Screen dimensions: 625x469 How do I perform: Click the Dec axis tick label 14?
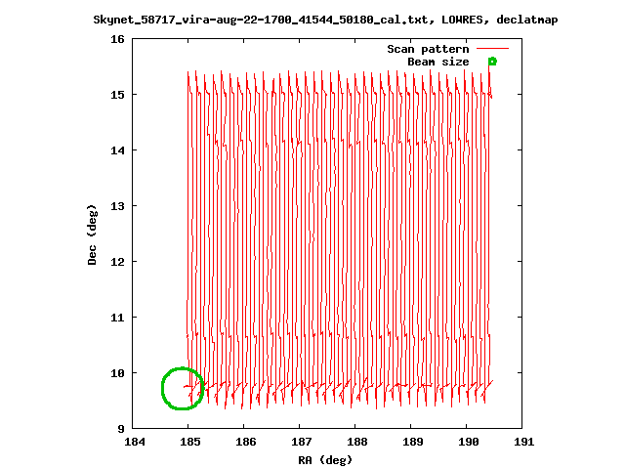(117, 150)
